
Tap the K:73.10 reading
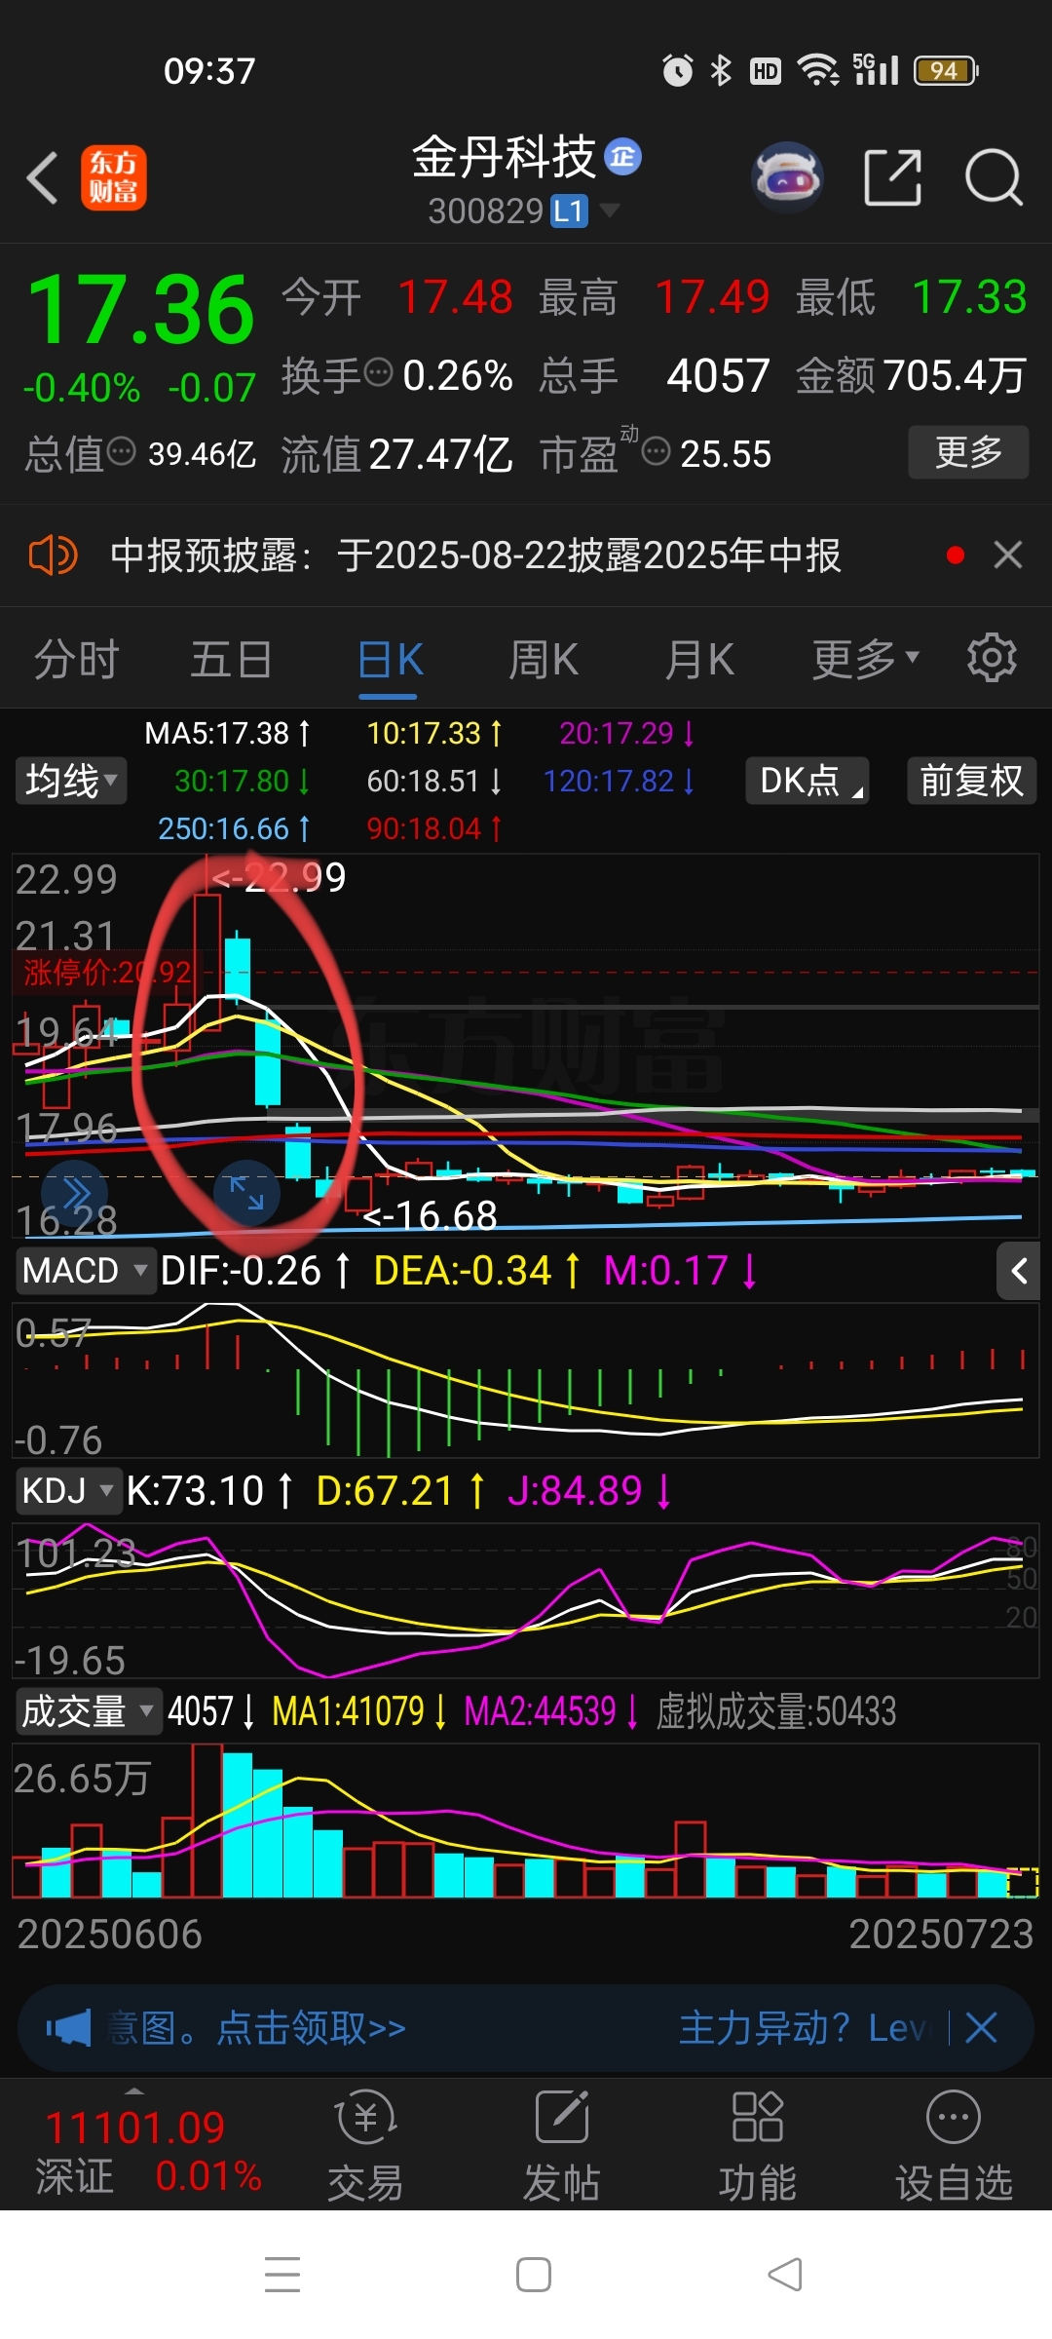coord(209,1491)
